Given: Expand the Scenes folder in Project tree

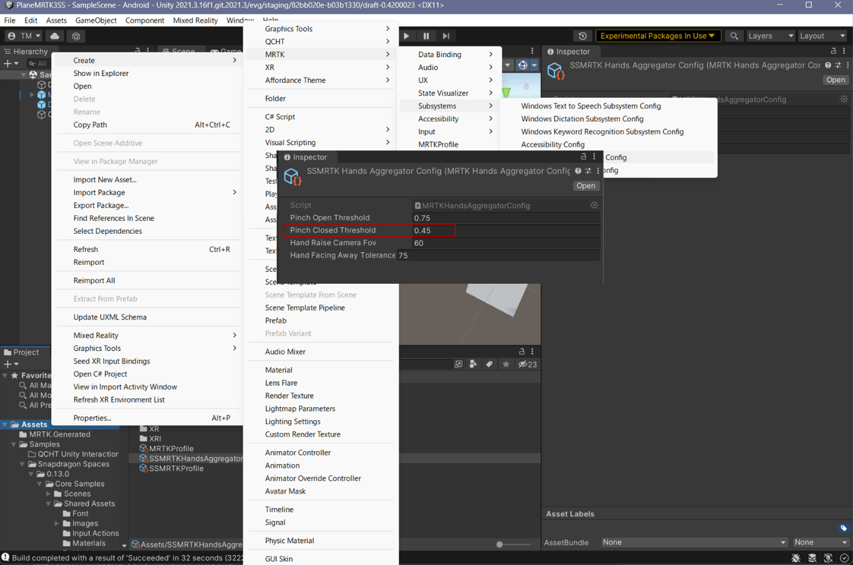Looking at the screenshot, I should coord(48,494).
